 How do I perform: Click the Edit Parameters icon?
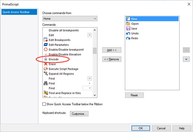pyautogui.click(x=46, y=45)
